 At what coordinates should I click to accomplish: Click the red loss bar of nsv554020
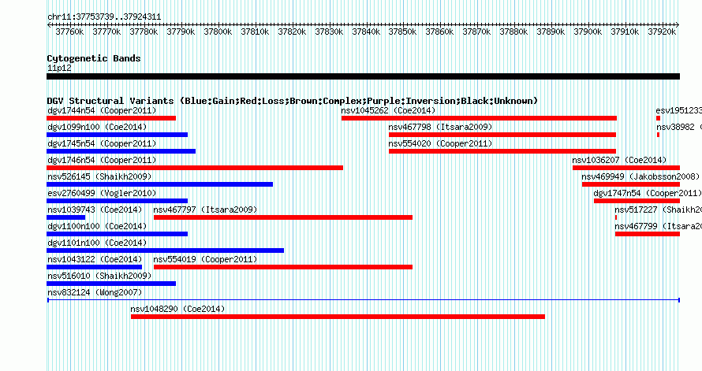click(502, 151)
